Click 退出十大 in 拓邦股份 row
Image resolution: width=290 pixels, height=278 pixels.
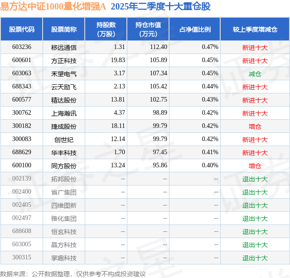click(x=255, y=179)
